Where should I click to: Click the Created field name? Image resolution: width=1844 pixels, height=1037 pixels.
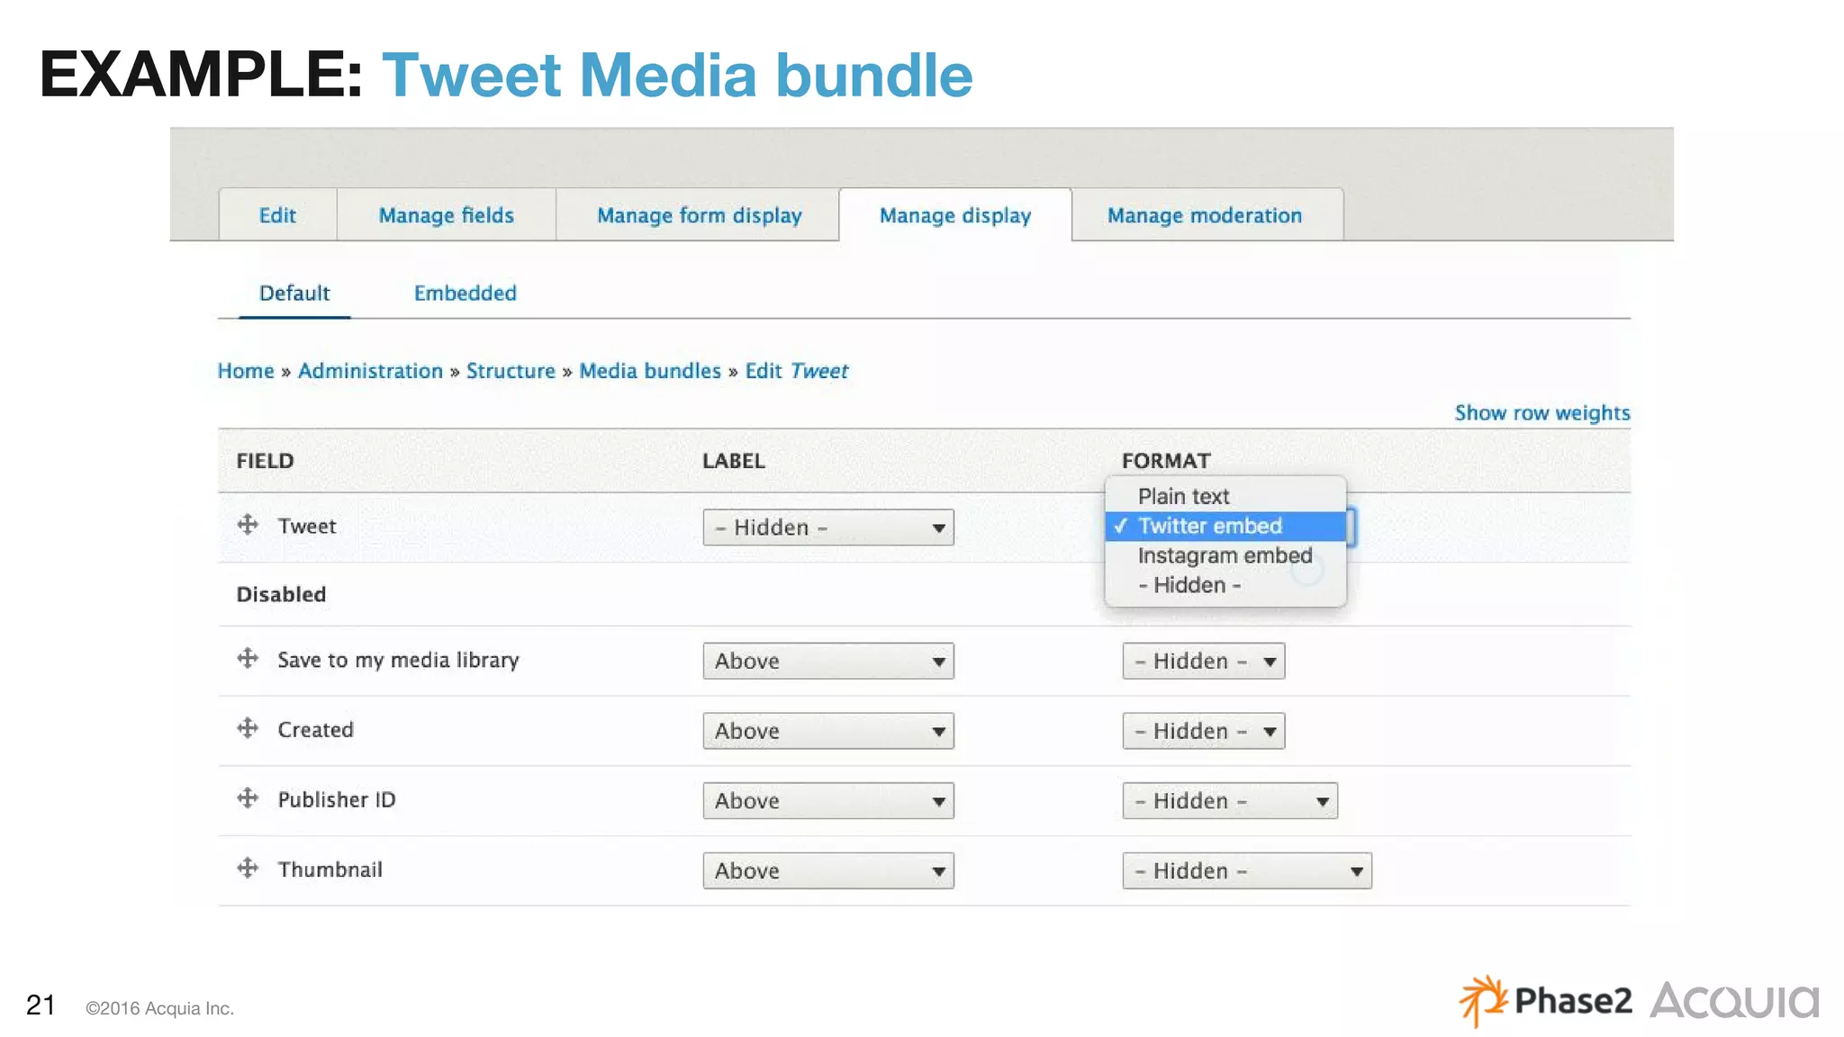[316, 730]
